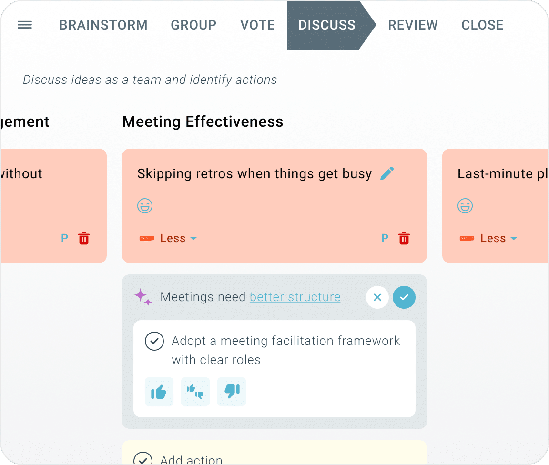Delete the 'Skipping retros when things get busy' card
The width and height of the screenshot is (549, 465).
404,238
